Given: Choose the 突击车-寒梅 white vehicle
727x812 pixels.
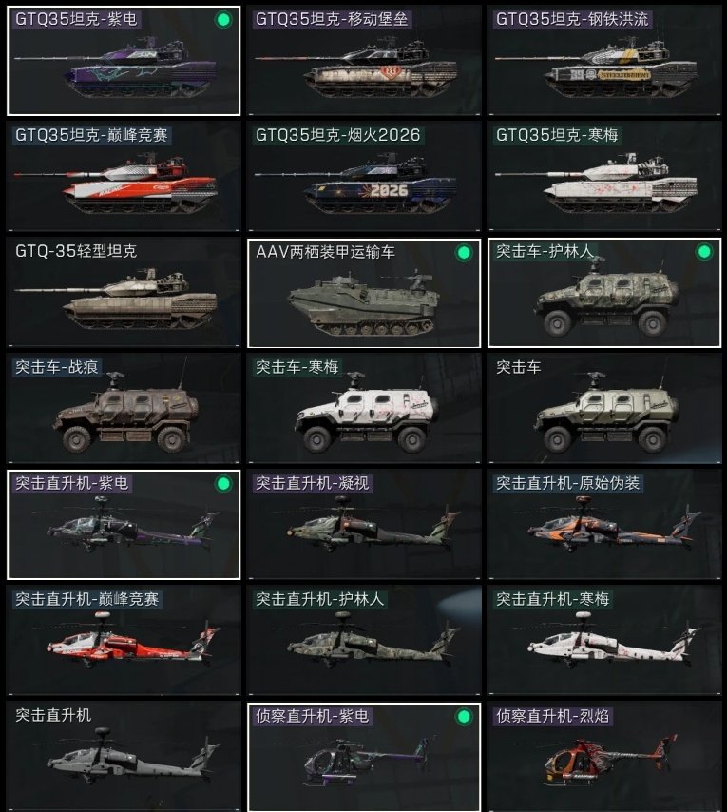Looking at the screenshot, I should point(364,409).
